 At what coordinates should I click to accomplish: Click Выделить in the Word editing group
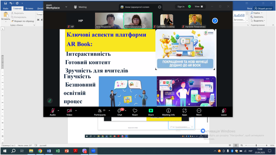[x=258, y=21]
